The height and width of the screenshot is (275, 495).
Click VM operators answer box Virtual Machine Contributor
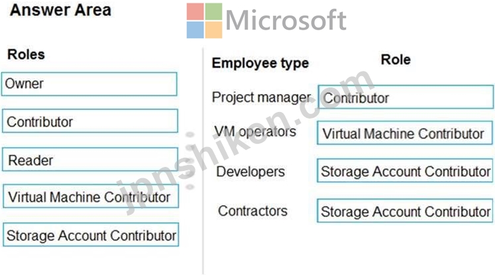405,133
